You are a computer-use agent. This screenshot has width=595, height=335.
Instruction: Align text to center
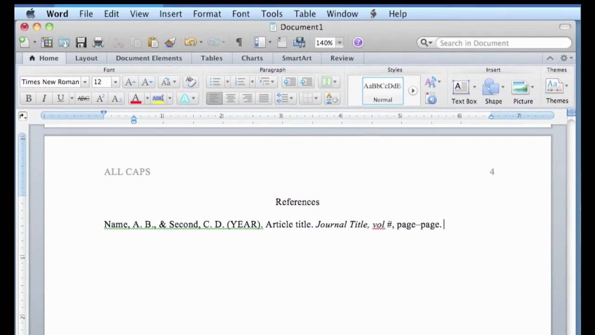tap(231, 98)
